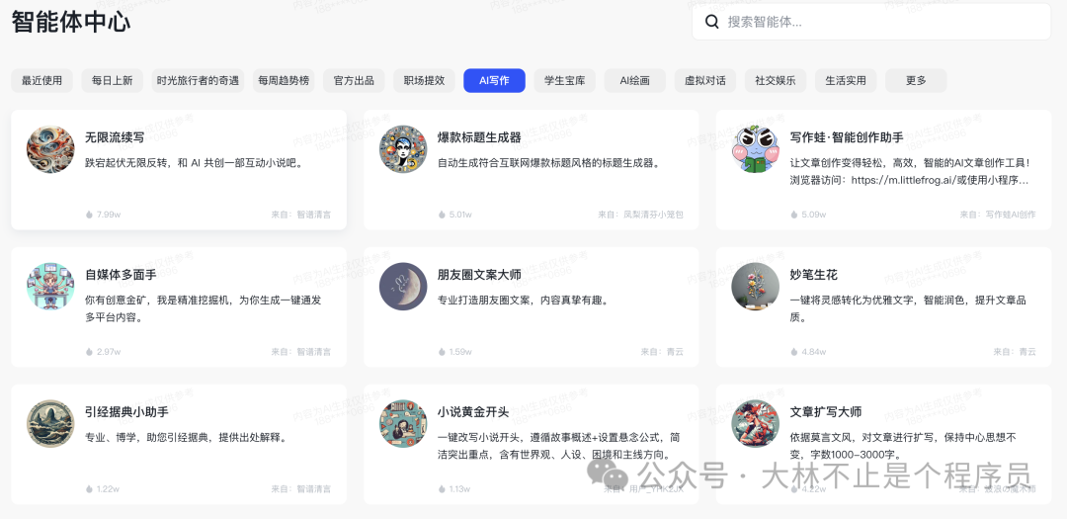Focus the 搜索智能体 search field
The image size is (1067, 519).
pyautogui.click(x=871, y=22)
